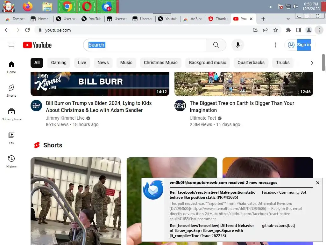The height and width of the screenshot is (245, 326).
Task: Switch to the Tamper tab
Action: point(15,19)
